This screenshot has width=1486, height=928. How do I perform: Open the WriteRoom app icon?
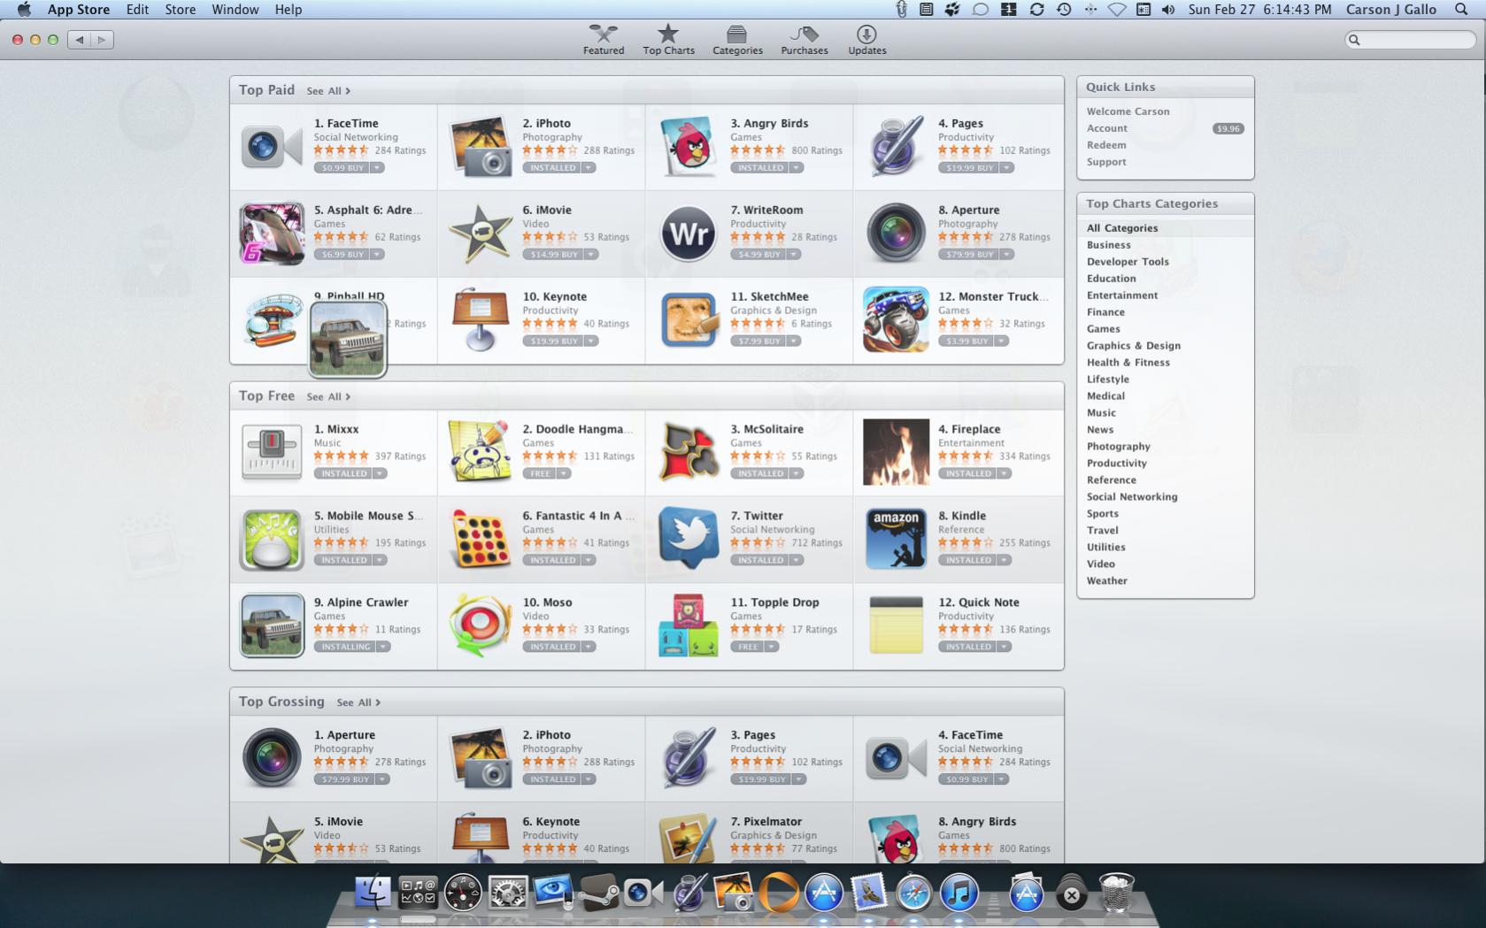tap(689, 234)
